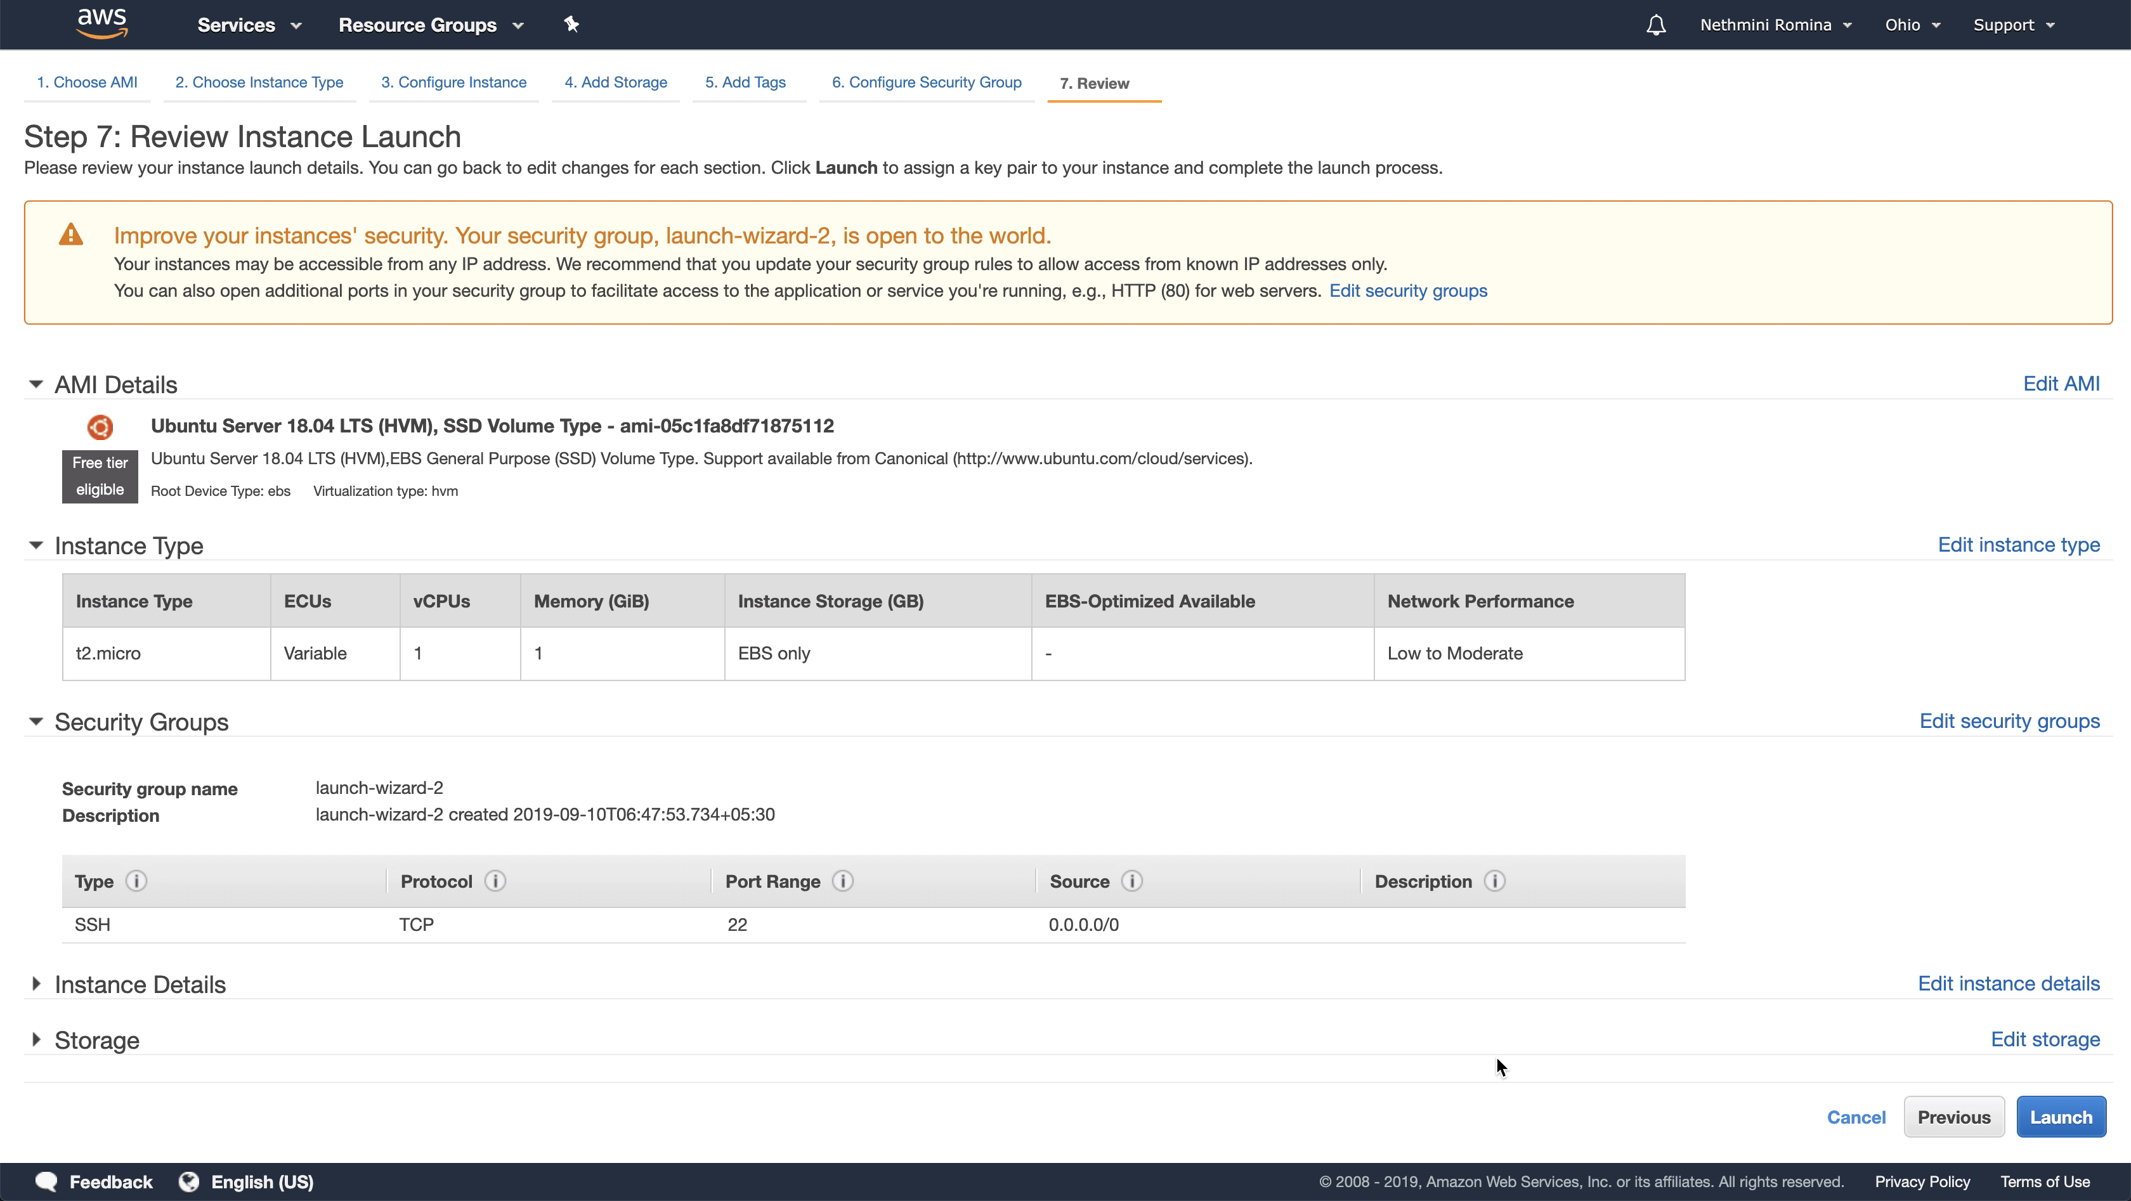The height and width of the screenshot is (1201, 2131).
Task: Click the Feedback speech bubble icon
Action: click(46, 1182)
